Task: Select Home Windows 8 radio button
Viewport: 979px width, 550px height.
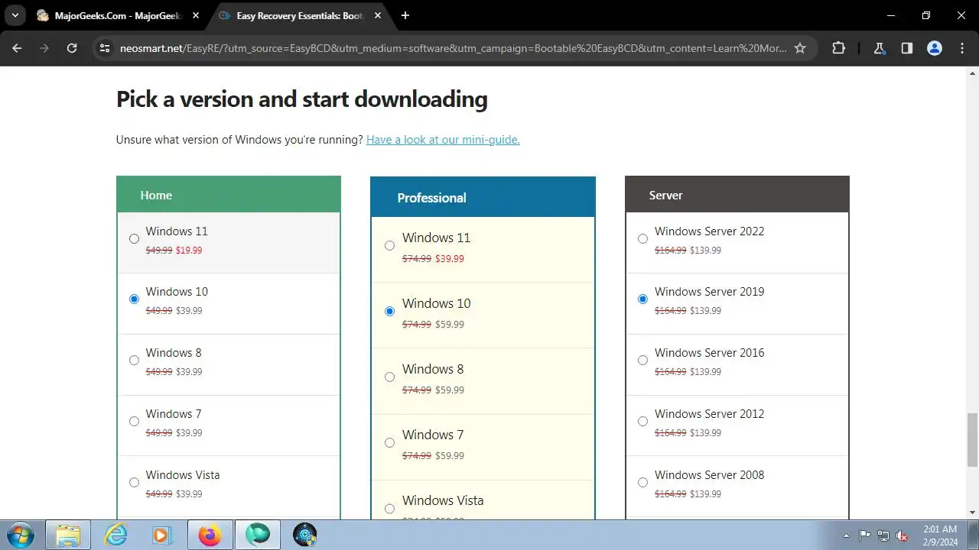Action: pos(135,360)
